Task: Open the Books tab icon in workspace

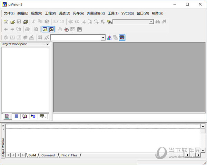Action: tap(25, 117)
